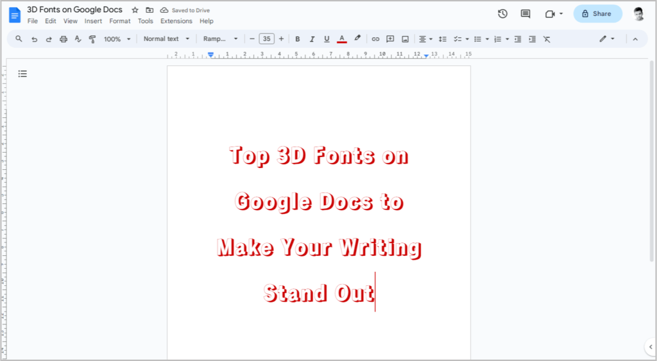Viewport: 657px width, 361px height.
Task: Open the View menu
Action: tap(70, 21)
